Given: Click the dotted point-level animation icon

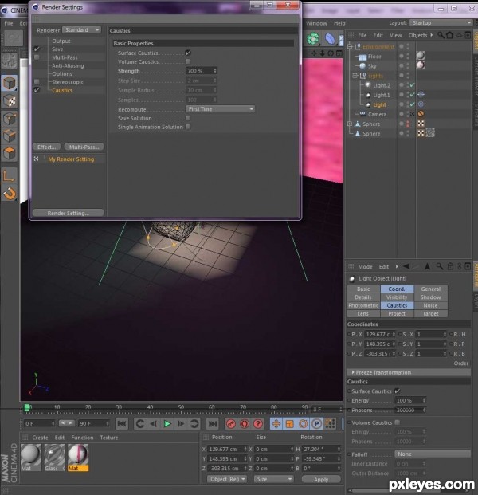Looking at the screenshot, I should pyautogui.click(x=330, y=423).
